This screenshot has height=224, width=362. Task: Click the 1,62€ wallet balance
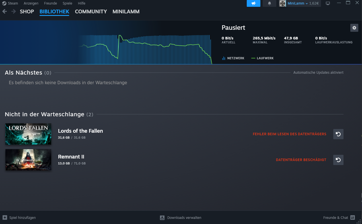tap(314, 3)
